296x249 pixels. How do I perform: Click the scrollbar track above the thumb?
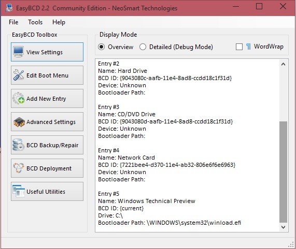[283, 95]
